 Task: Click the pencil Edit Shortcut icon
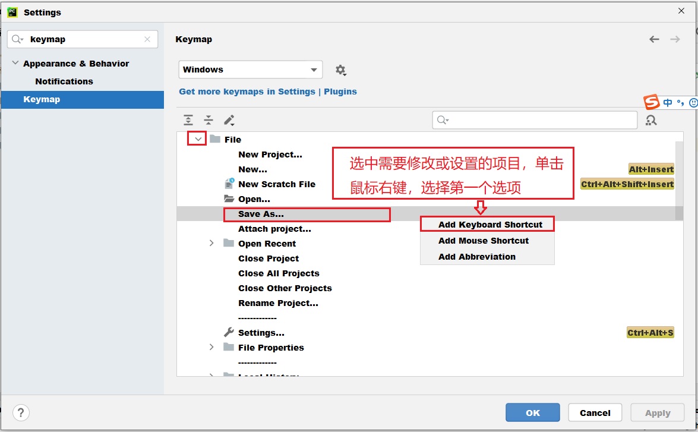tap(229, 120)
